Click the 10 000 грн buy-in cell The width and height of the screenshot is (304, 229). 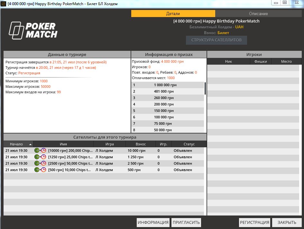point(136,151)
